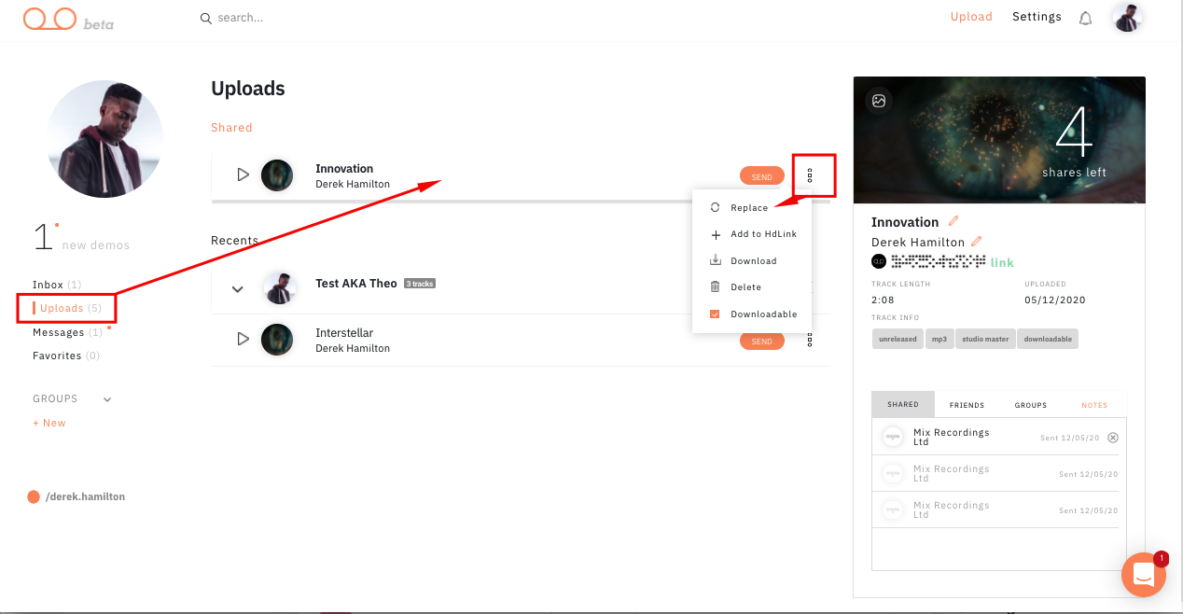Remove first Mix Recordings Ltd share

click(x=1112, y=437)
